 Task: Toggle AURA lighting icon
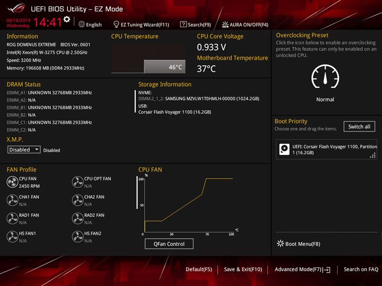225,25
